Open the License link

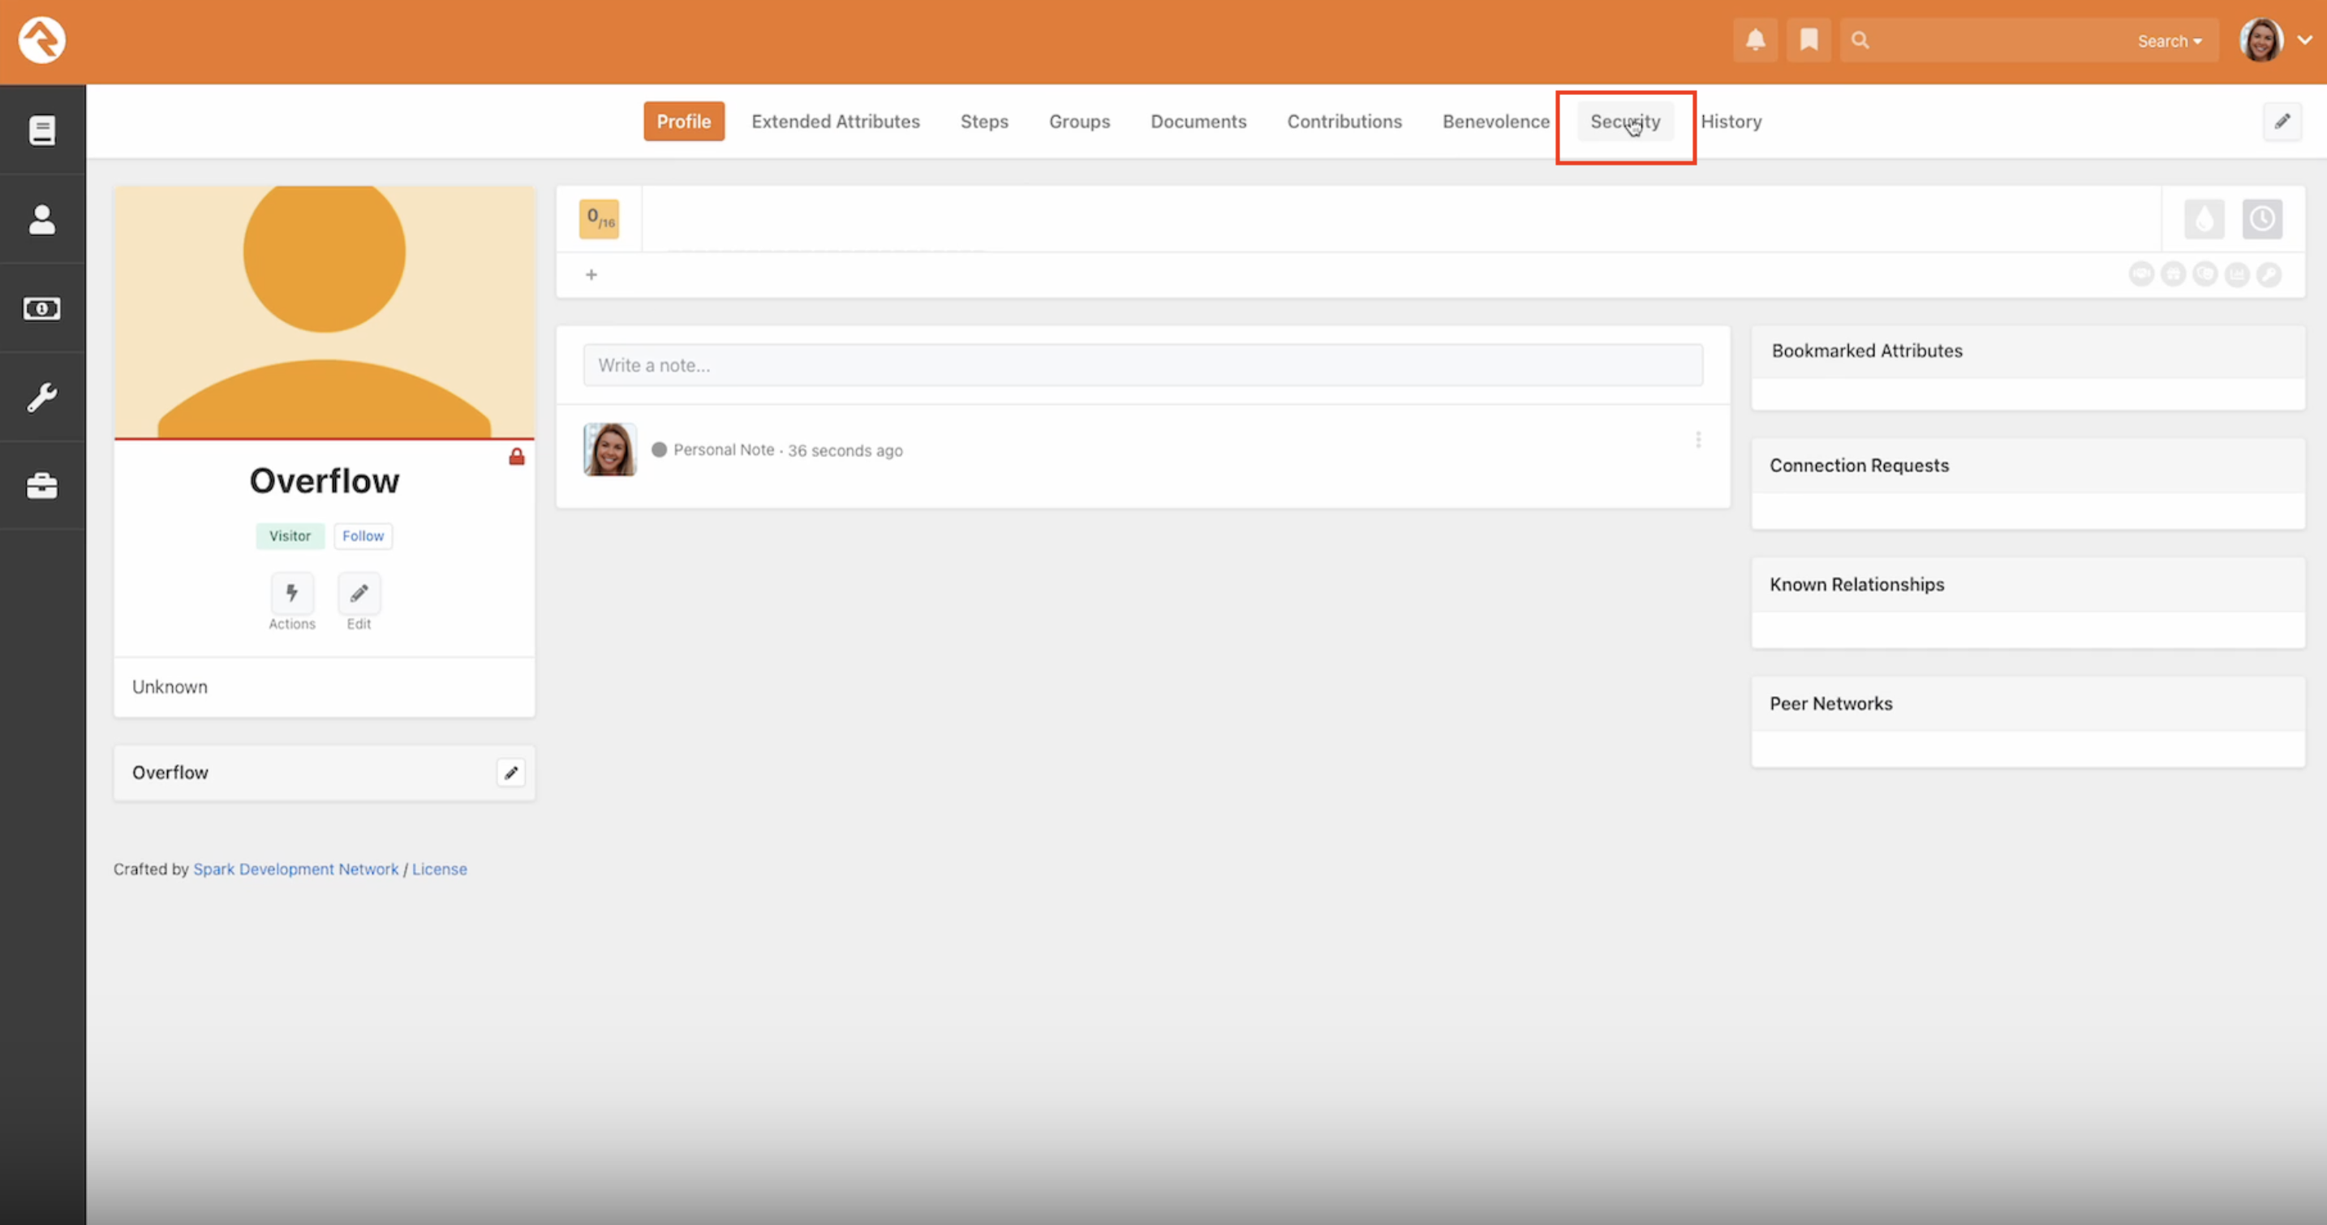[x=439, y=869]
